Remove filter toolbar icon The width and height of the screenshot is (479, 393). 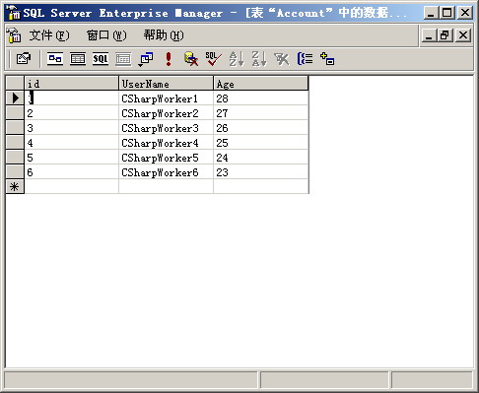tap(282, 59)
